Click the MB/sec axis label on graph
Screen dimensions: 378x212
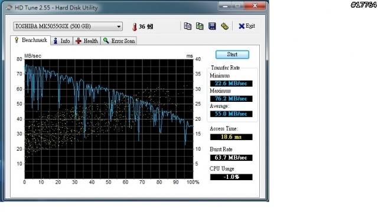[x=33, y=56]
